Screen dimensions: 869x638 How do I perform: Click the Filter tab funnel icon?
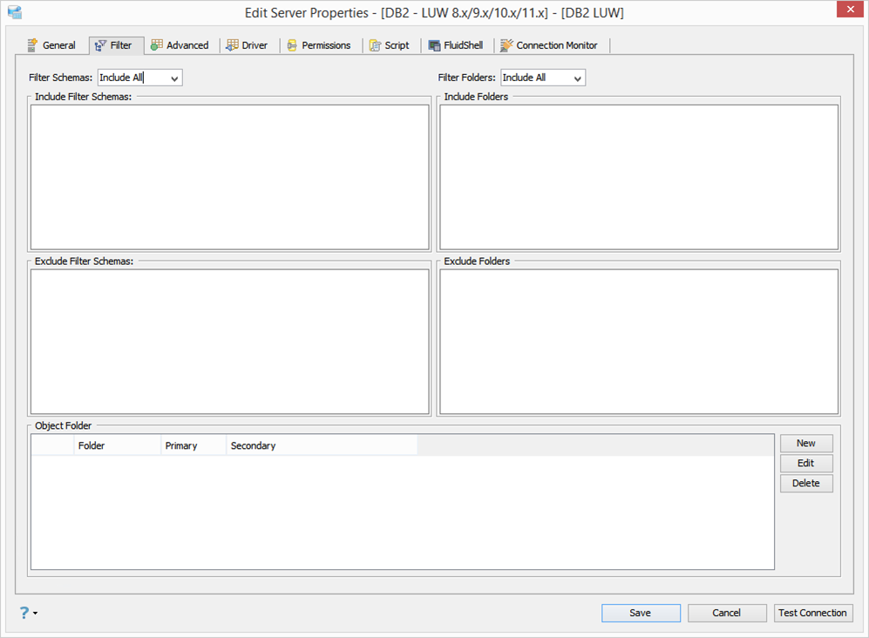pyautogui.click(x=100, y=45)
